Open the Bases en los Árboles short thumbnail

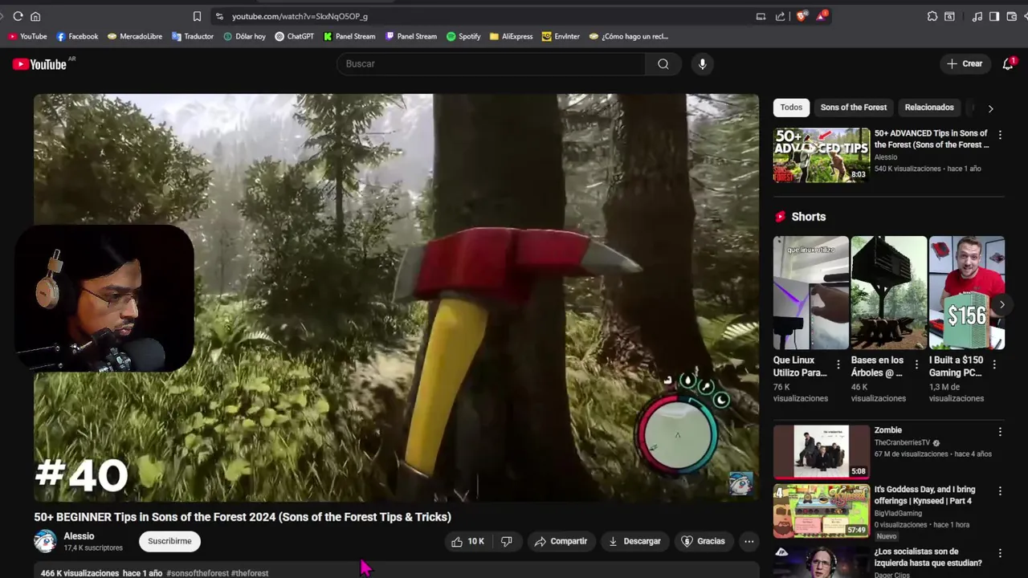pyautogui.click(x=888, y=292)
